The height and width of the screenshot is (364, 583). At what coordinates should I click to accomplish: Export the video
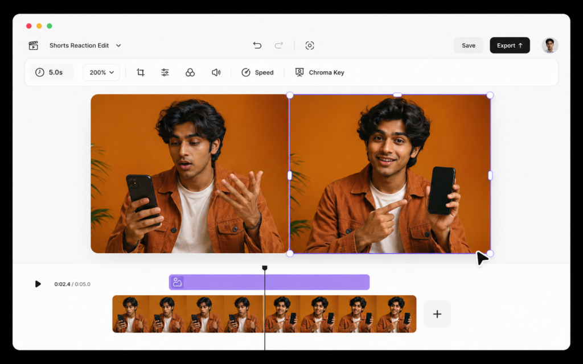point(510,45)
